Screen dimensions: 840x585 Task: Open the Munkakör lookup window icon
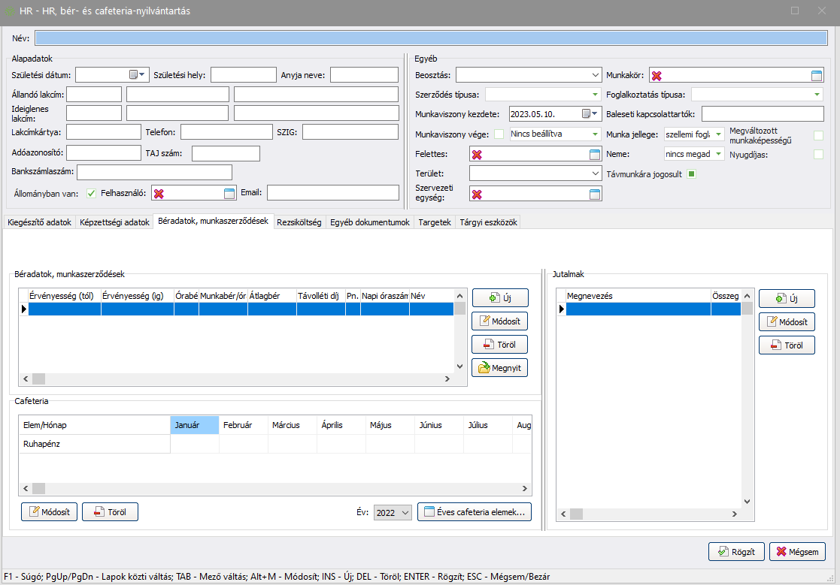(x=817, y=75)
